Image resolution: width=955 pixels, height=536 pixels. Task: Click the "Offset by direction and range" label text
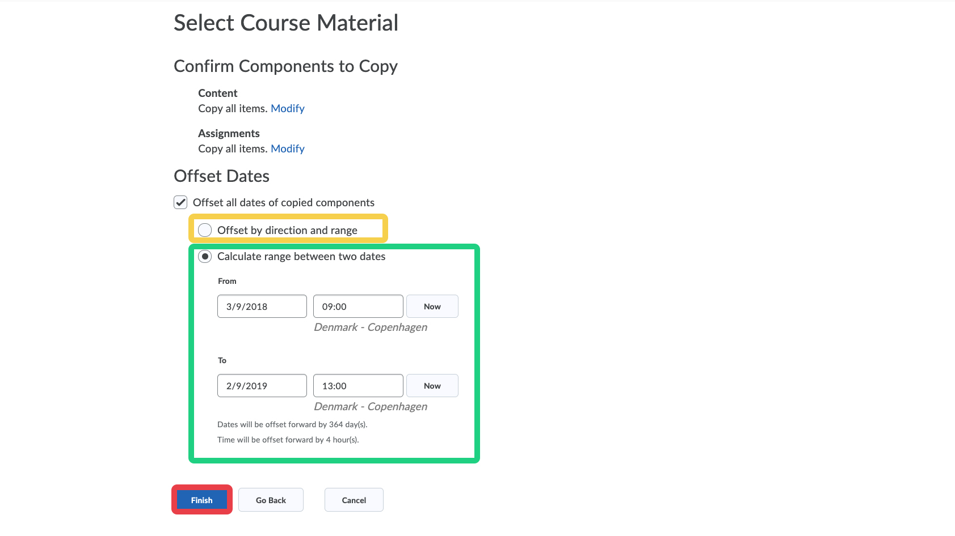[287, 230]
